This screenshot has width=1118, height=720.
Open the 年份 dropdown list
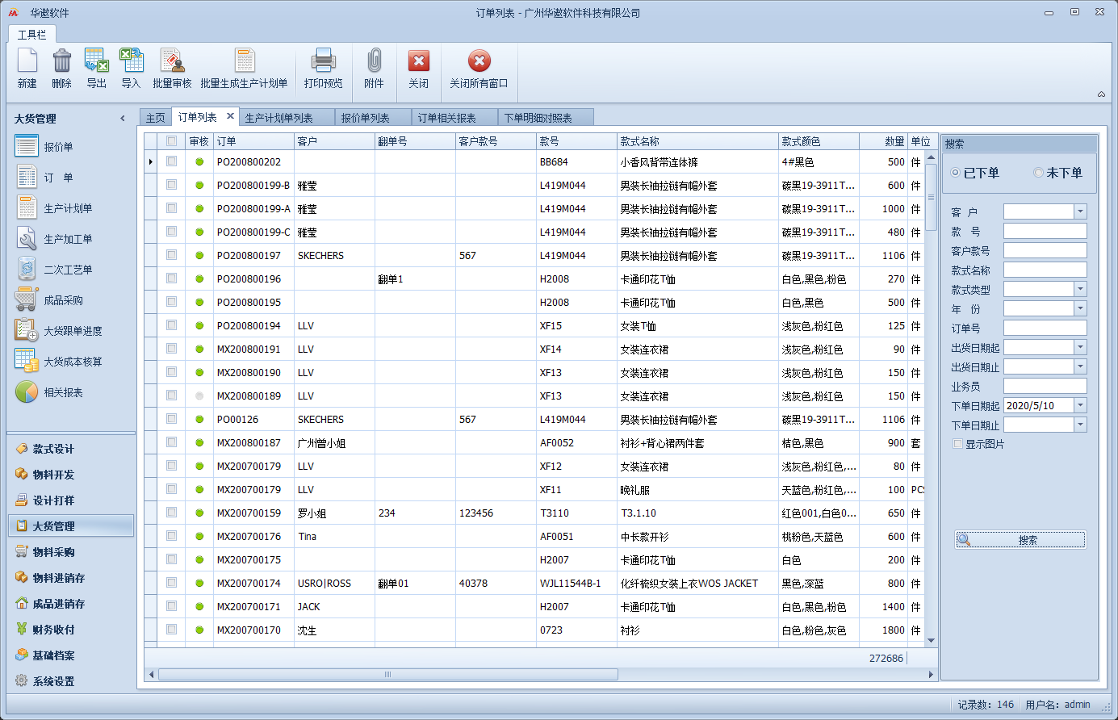[1080, 308]
